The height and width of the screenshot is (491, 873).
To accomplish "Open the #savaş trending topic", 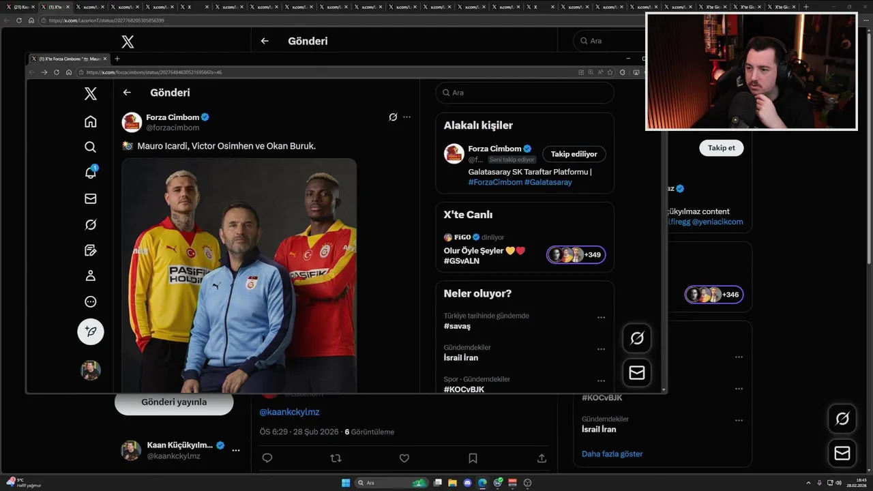I will click(457, 327).
